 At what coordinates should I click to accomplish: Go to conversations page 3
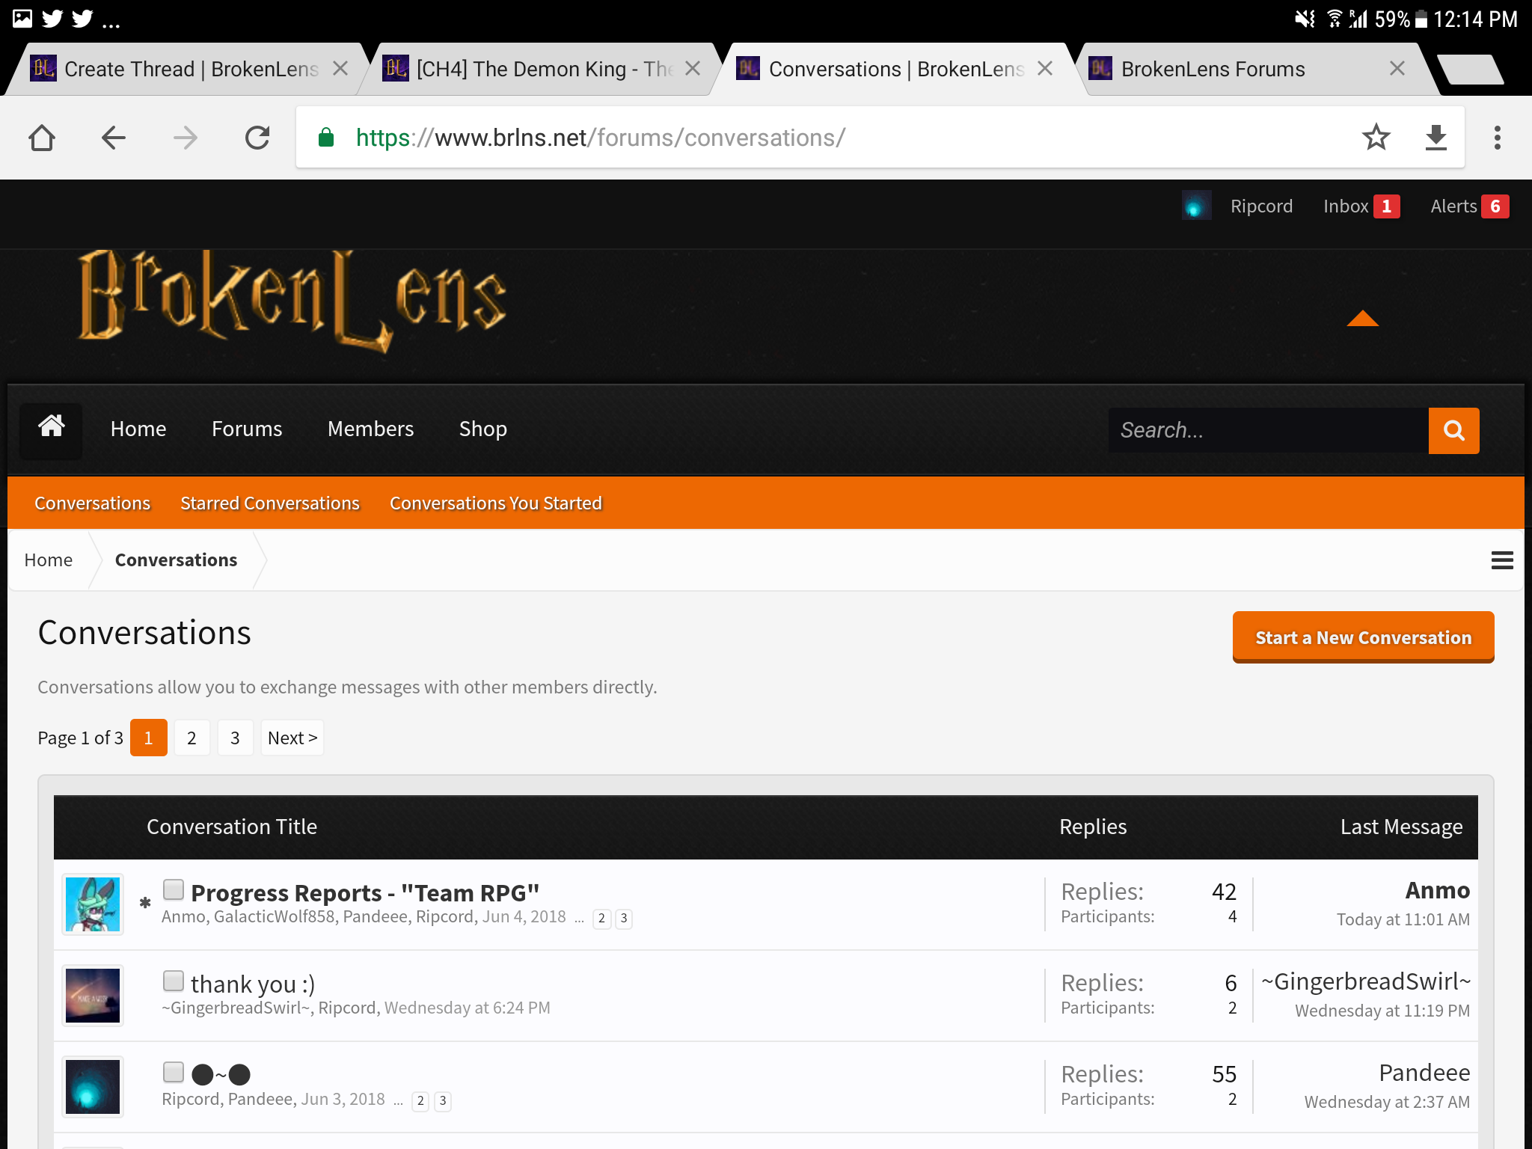[x=235, y=738]
